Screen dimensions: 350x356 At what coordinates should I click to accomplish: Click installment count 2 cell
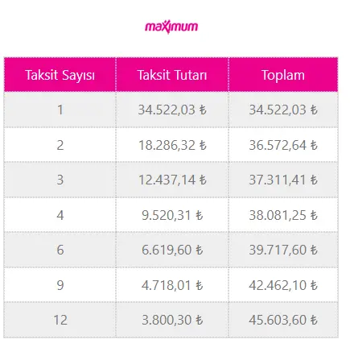pos(60,145)
